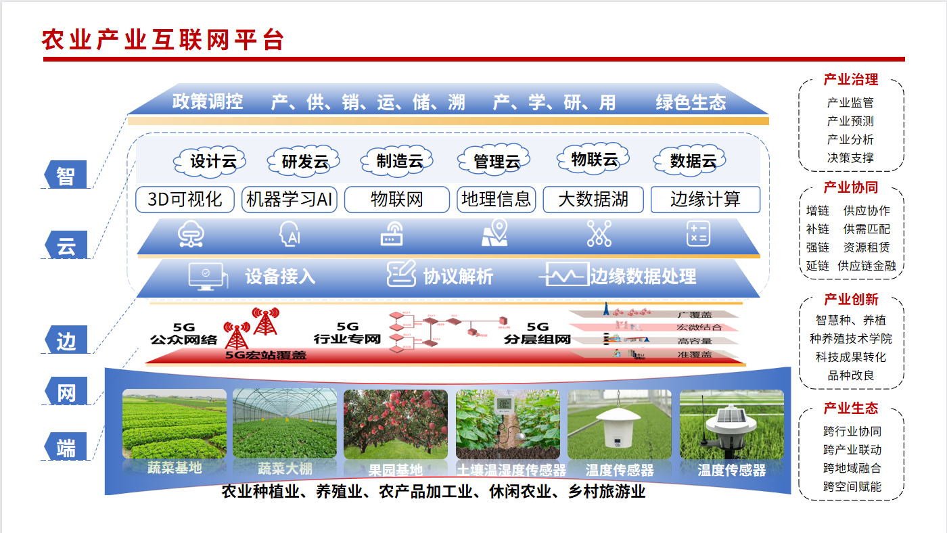
Task: Click the 5G 分层组网 label
Action: pyautogui.click(x=537, y=333)
